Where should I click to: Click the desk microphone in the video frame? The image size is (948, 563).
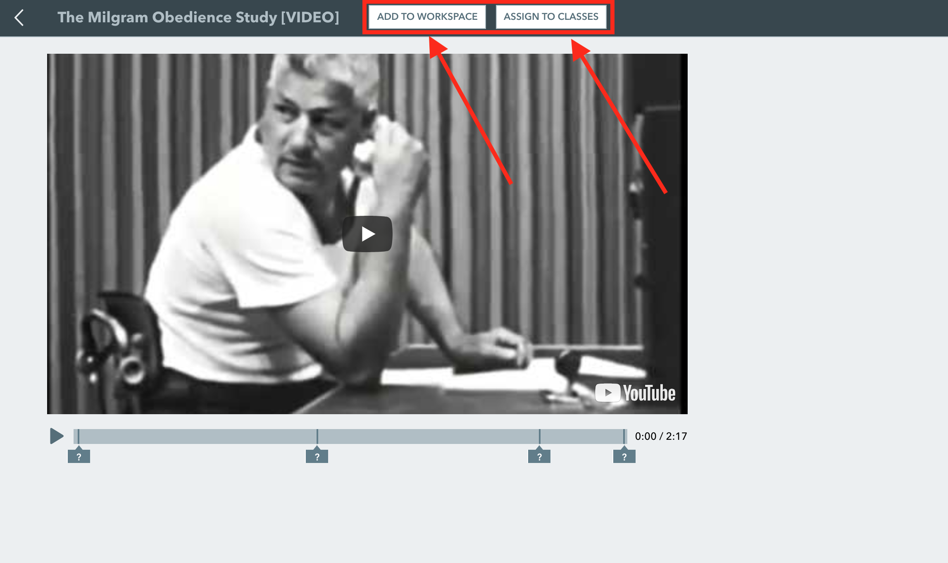[x=569, y=366]
